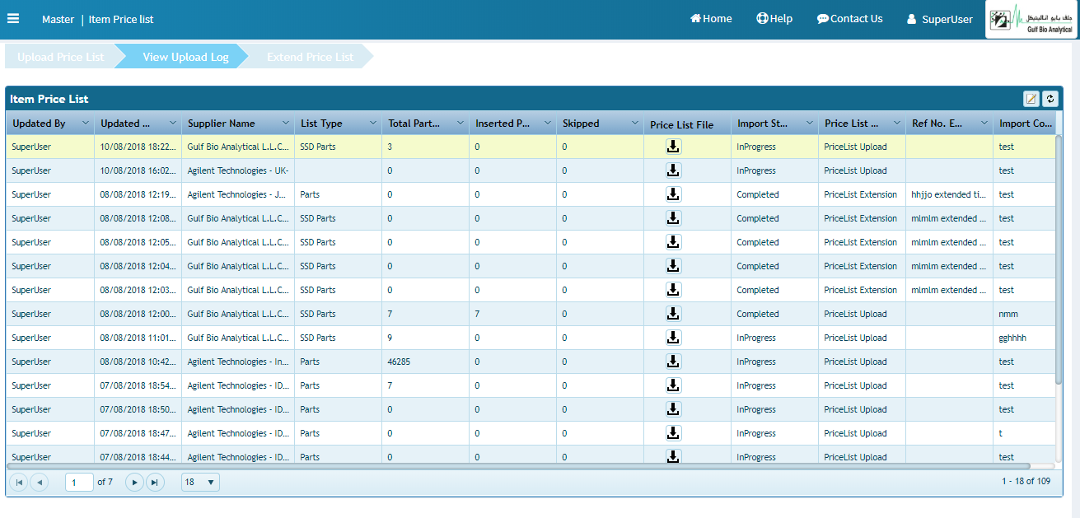The height and width of the screenshot is (518, 1080).
Task: Open Updated By column filter dropdown
Action: click(86, 123)
